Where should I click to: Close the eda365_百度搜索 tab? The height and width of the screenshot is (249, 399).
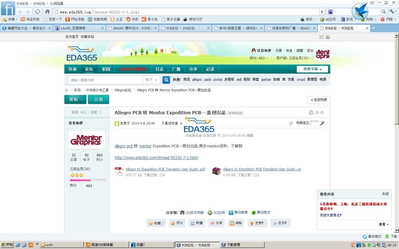coord(103,28)
